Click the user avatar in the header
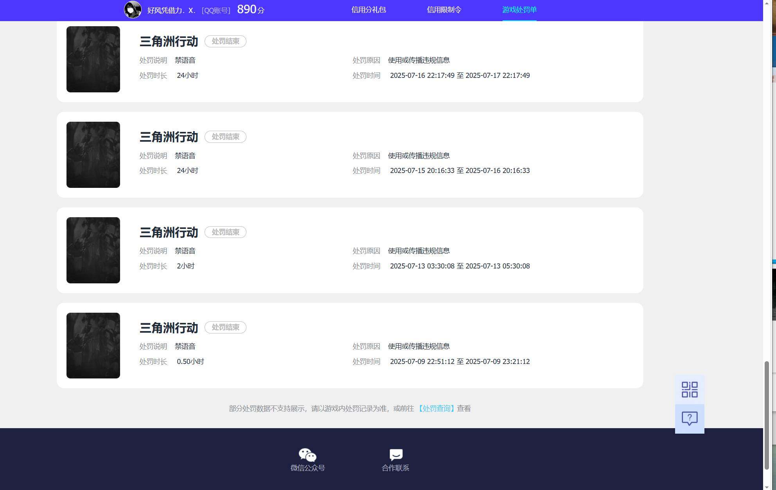This screenshot has width=776, height=490. [133, 10]
